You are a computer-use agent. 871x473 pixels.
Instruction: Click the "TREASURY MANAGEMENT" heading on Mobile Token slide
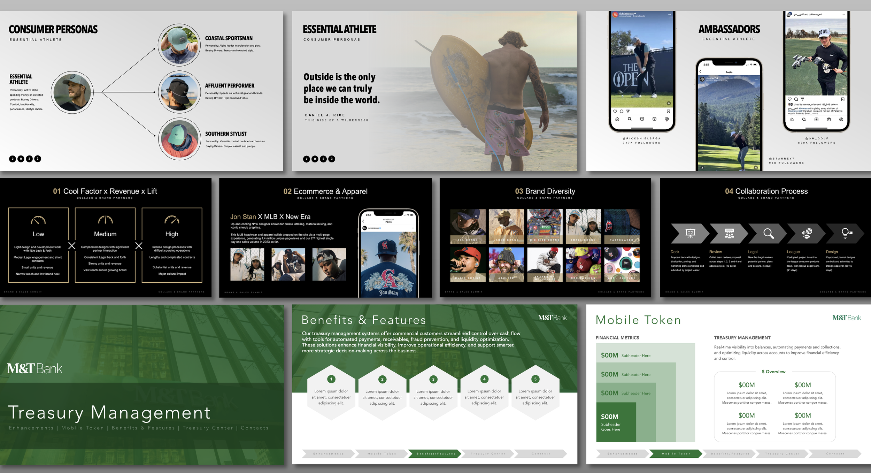pos(742,338)
